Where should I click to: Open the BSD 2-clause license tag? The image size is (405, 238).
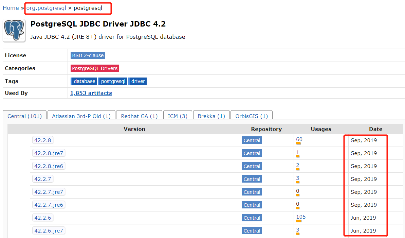88,55
